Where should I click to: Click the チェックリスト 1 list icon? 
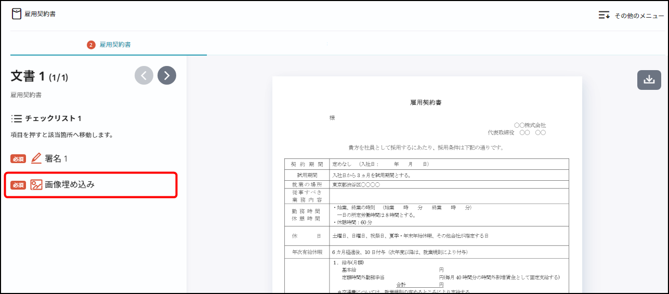coord(16,118)
